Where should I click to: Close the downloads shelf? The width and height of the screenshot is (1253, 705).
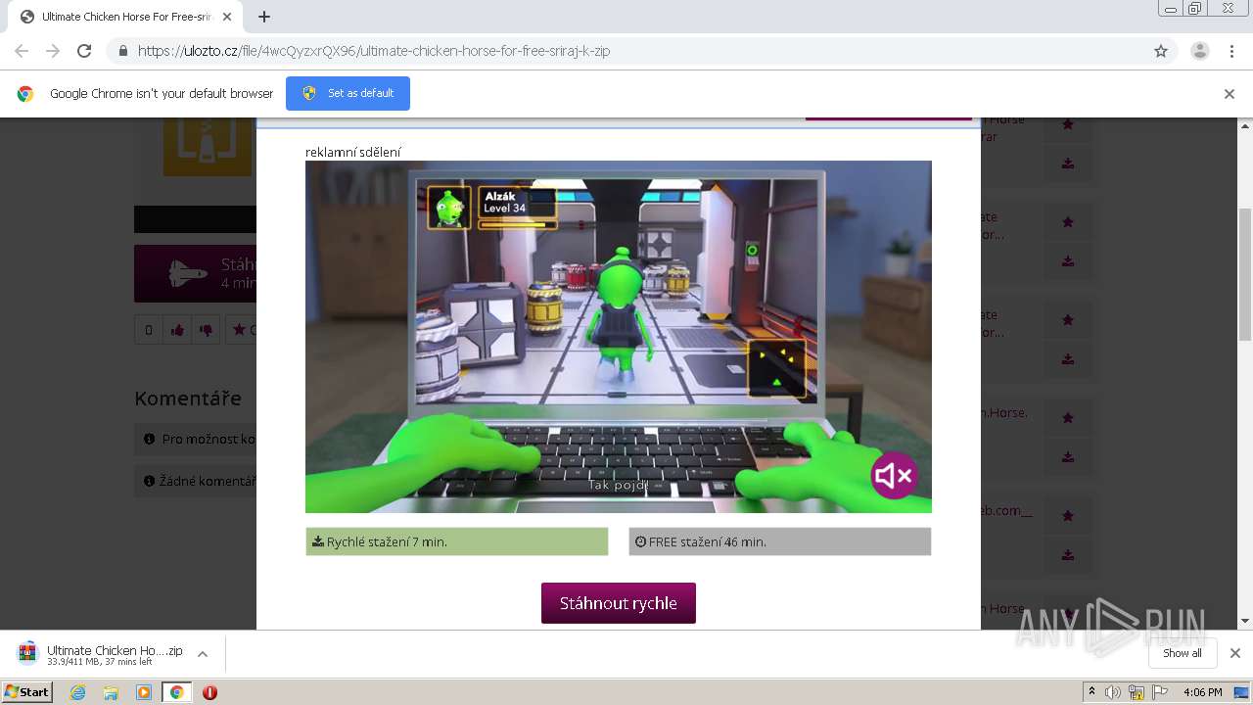point(1234,653)
